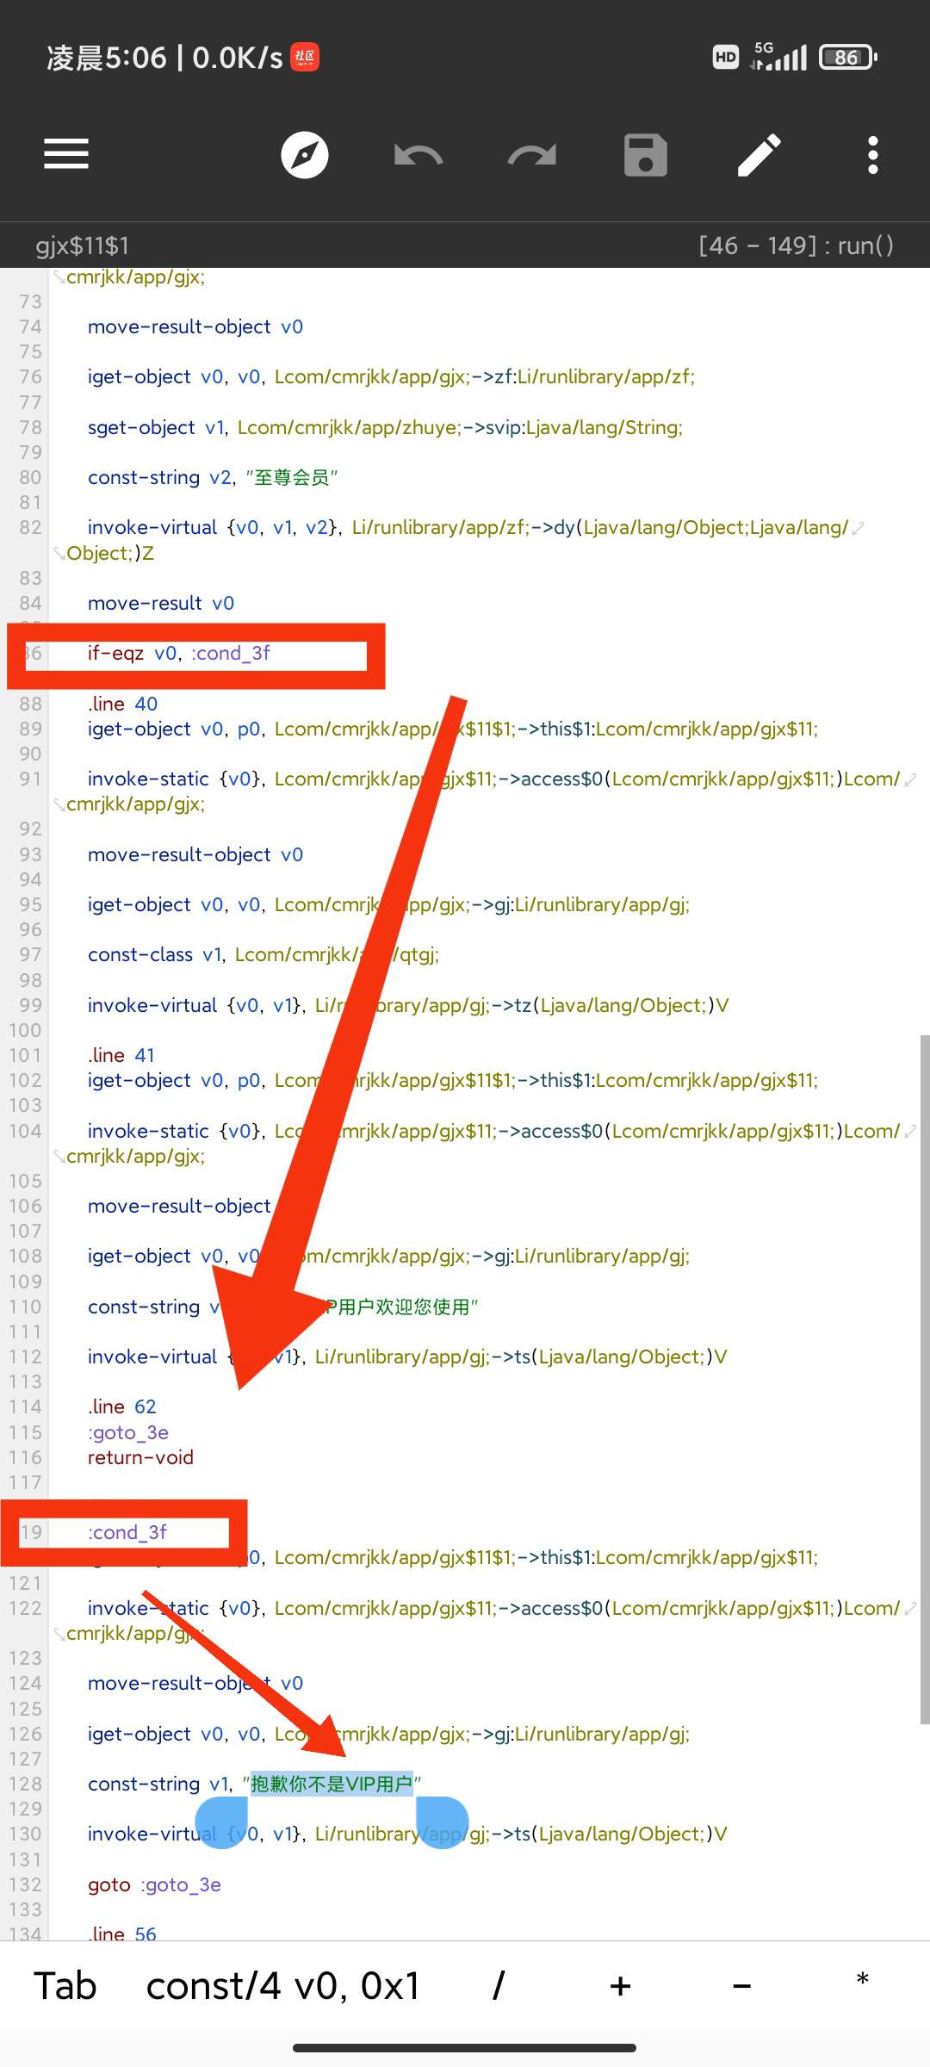Image resolution: width=930 pixels, height=2067 pixels.
Task: Insert slash character from shortcut bar
Action: (499, 1986)
